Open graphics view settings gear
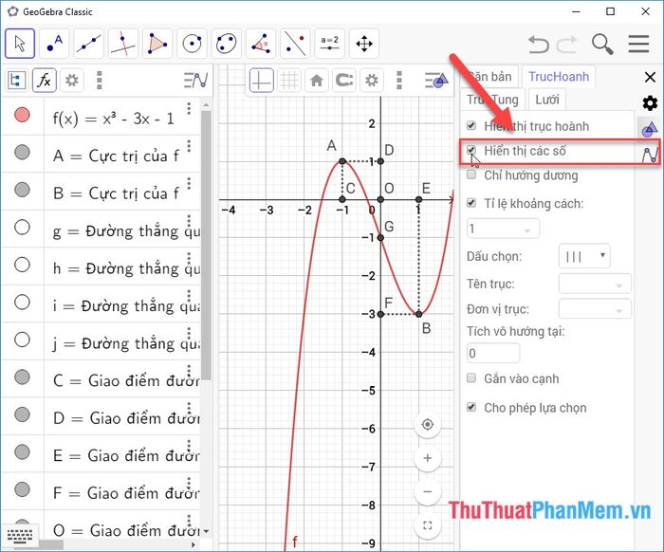This screenshot has width=664, height=552. click(372, 80)
